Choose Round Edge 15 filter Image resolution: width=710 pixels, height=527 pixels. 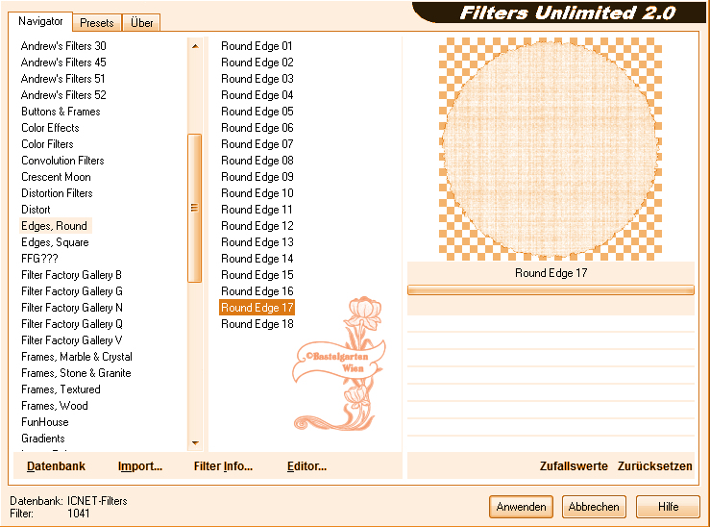(257, 275)
